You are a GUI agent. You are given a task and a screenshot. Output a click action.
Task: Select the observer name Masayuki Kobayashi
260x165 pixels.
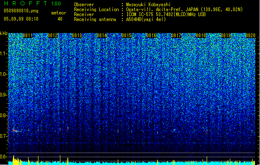point(148,5)
